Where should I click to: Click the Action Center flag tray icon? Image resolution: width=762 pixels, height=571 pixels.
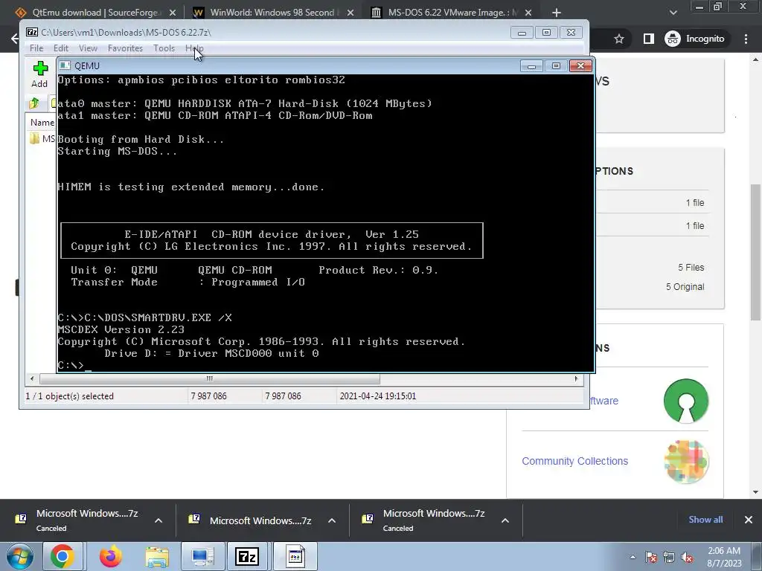tap(651, 557)
